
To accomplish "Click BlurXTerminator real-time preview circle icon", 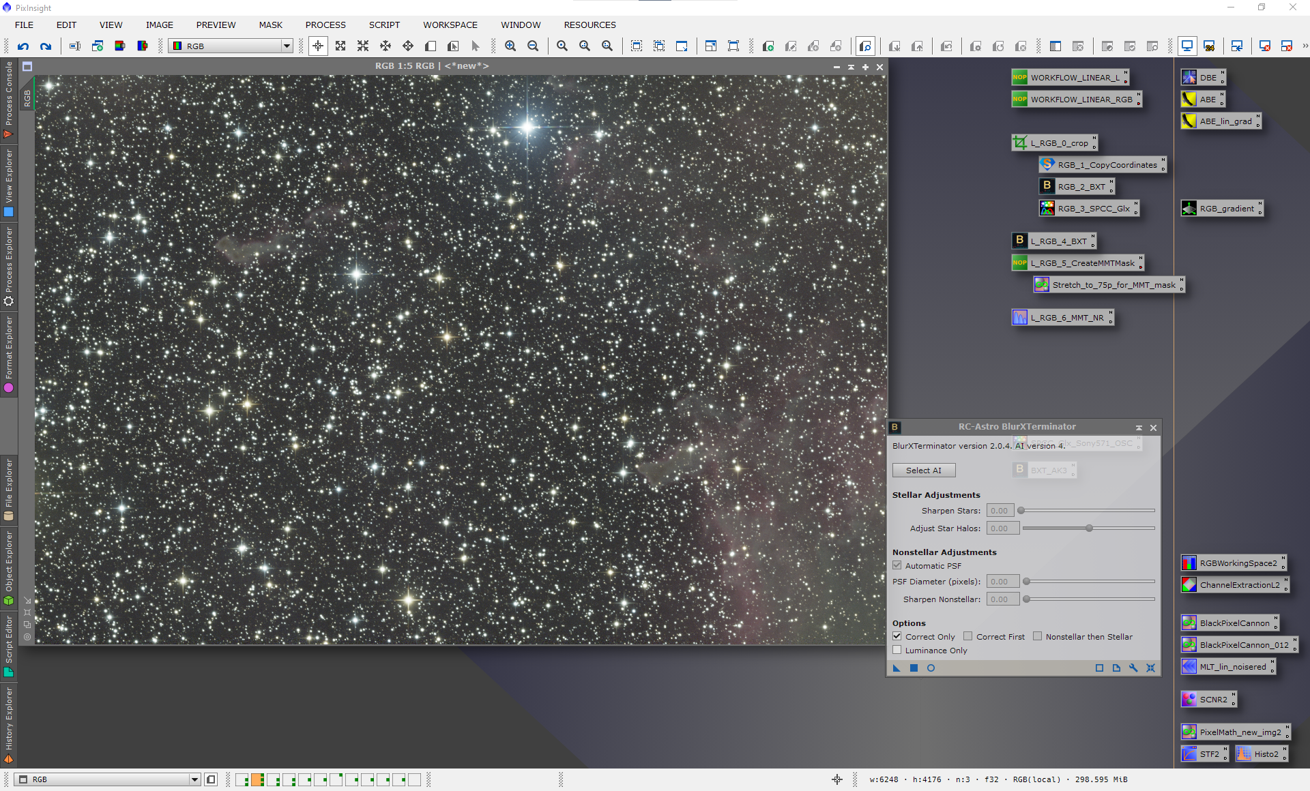I will point(931,668).
